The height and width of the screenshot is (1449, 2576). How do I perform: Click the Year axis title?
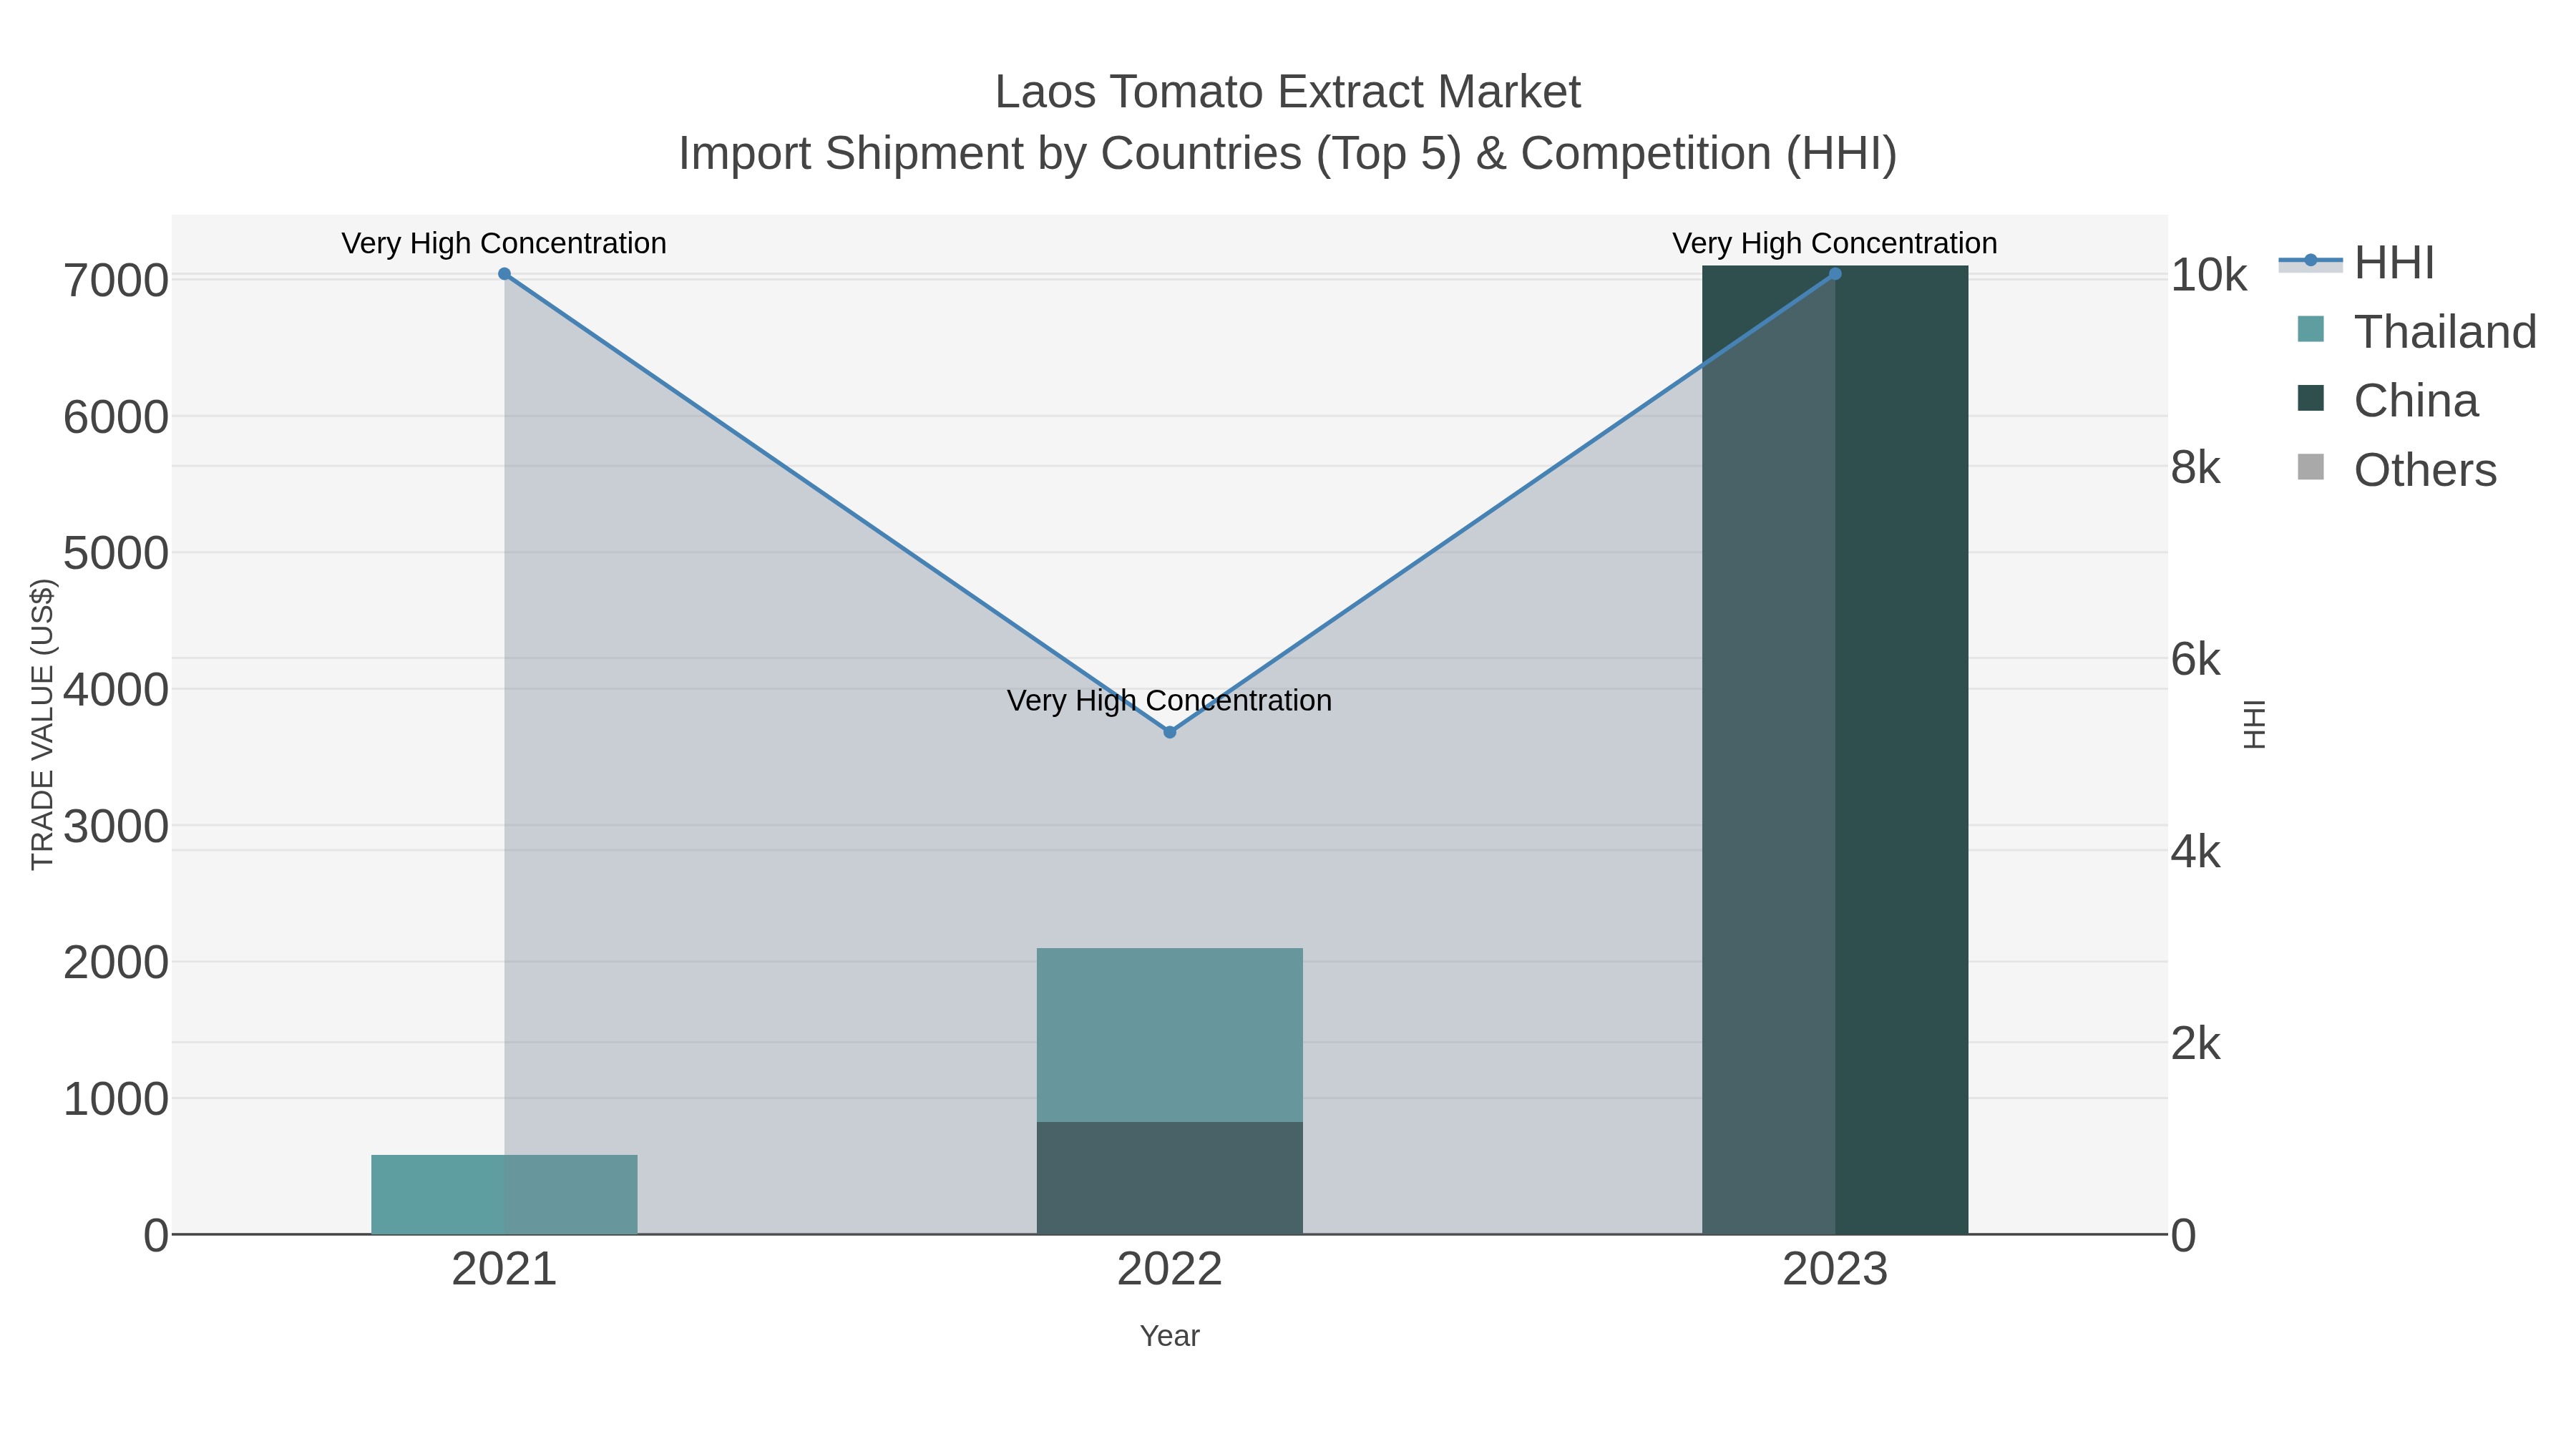pyautogui.click(x=1170, y=1336)
